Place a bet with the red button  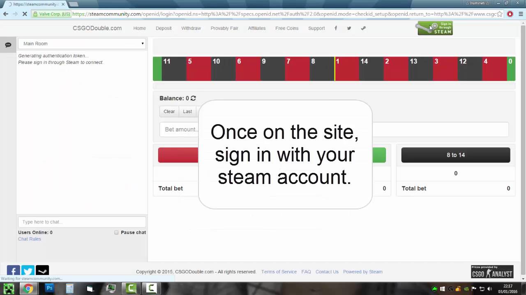(178, 155)
